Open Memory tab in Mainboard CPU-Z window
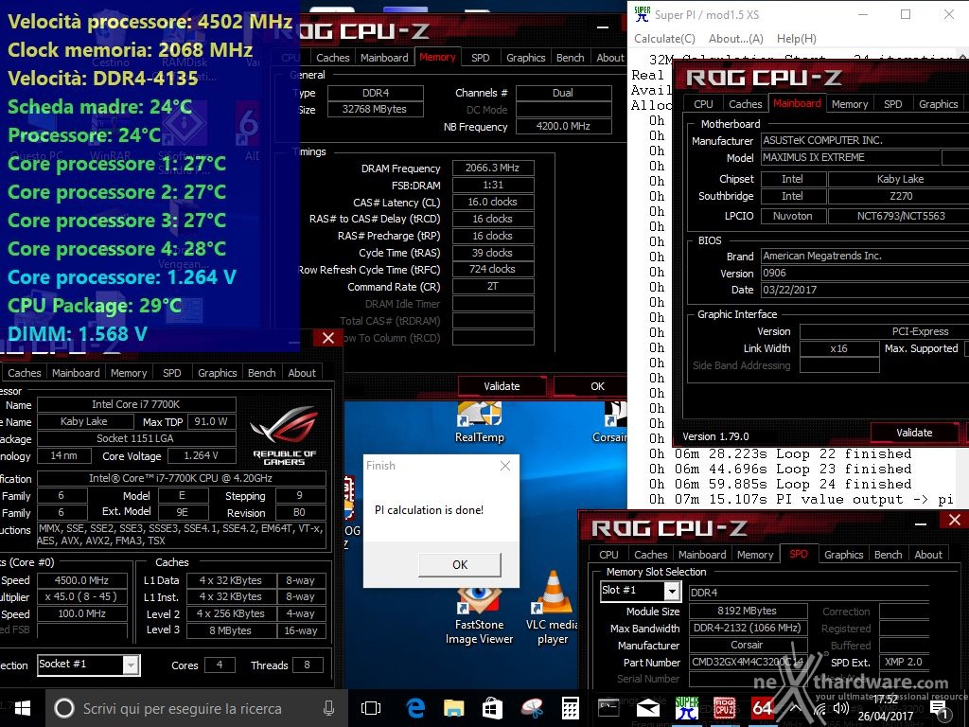 [x=850, y=104]
